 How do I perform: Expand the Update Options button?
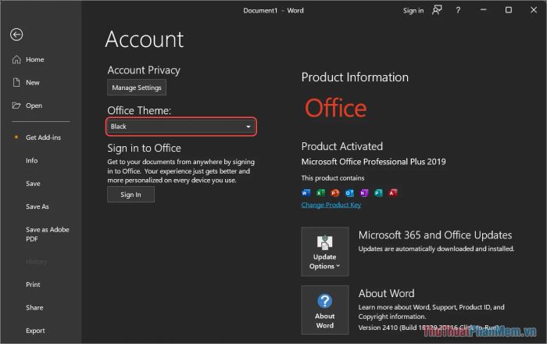click(x=325, y=252)
